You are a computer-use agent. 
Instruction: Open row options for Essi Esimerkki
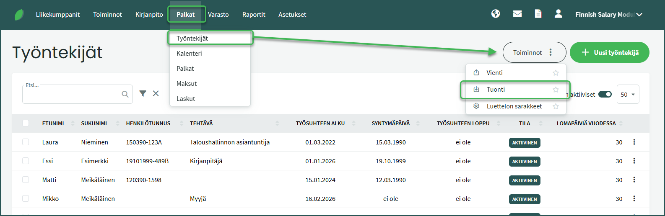point(634,161)
